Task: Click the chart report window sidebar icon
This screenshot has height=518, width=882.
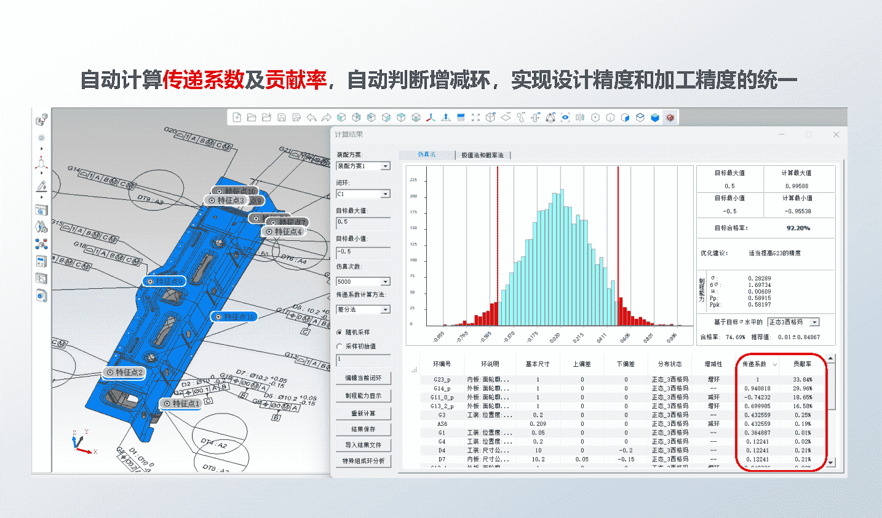Action: pyautogui.click(x=41, y=278)
